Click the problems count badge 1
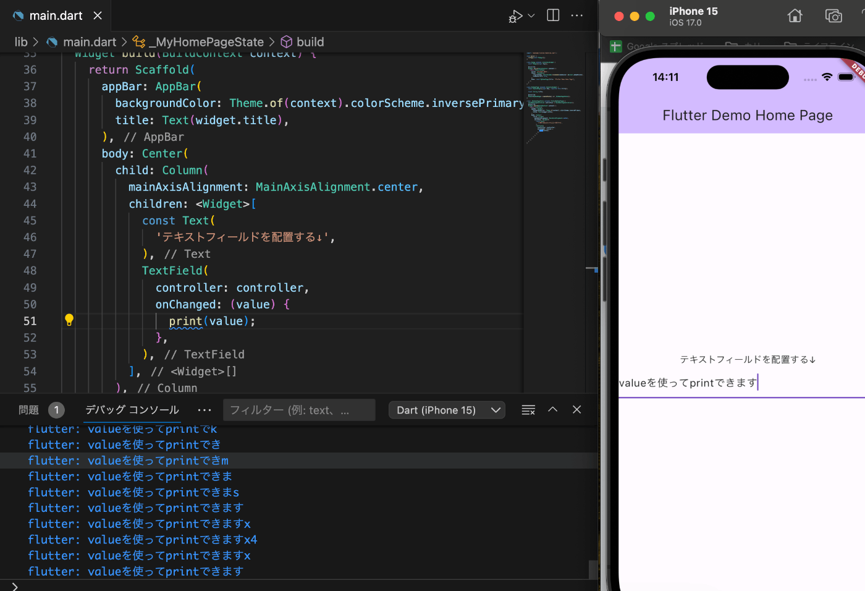The height and width of the screenshot is (591, 865). tap(56, 410)
